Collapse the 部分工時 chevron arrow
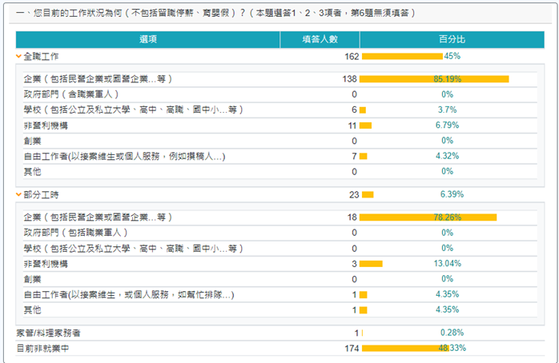The image size is (559, 363). pos(18,195)
